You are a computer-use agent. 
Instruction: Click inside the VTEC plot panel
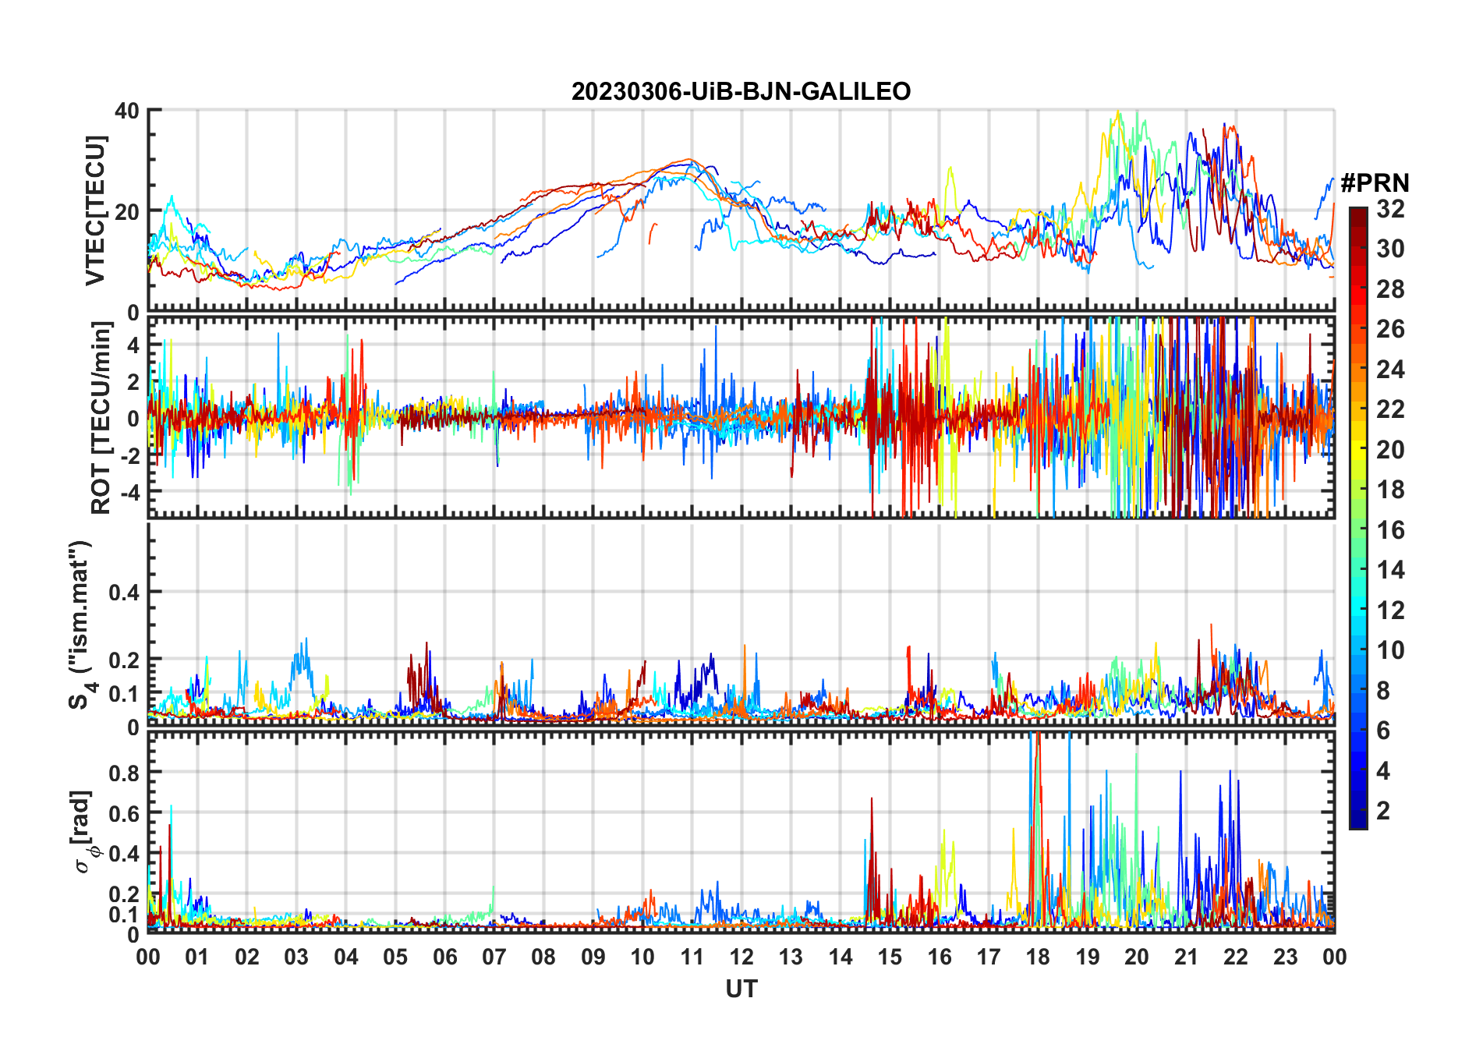tap(741, 211)
